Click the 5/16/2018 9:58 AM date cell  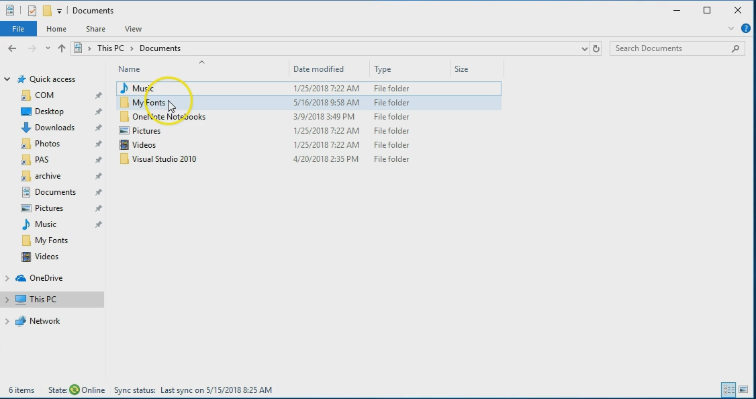326,102
